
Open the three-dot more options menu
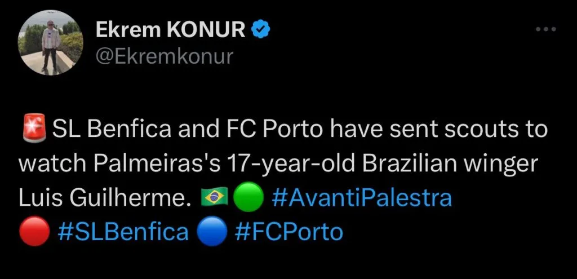(545, 29)
